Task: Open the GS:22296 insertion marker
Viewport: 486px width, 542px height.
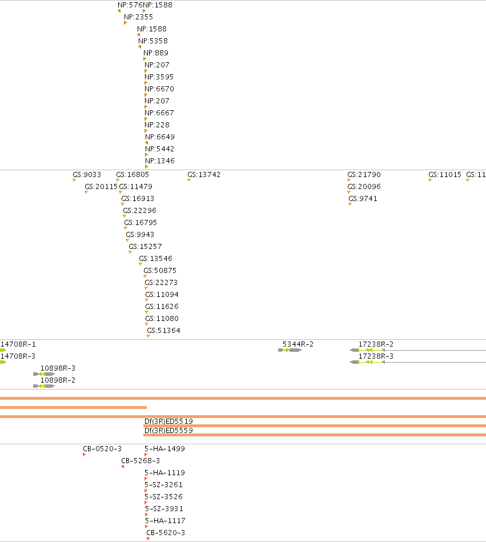Action: tap(124, 216)
